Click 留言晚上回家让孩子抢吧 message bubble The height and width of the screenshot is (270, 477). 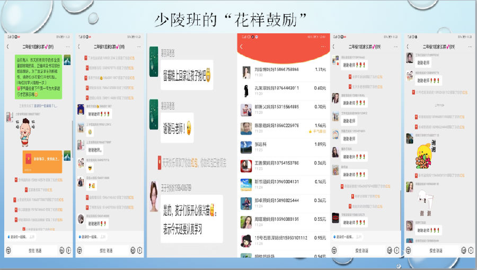click(187, 75)
